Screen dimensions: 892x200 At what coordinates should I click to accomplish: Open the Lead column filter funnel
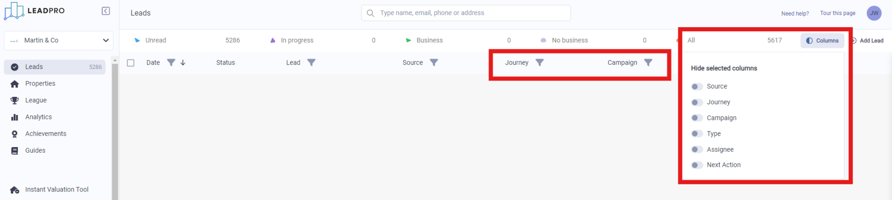311,62
